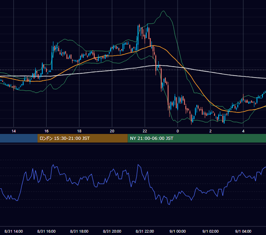Click the oscillator low near 9/1 00:00

(169, 204)
